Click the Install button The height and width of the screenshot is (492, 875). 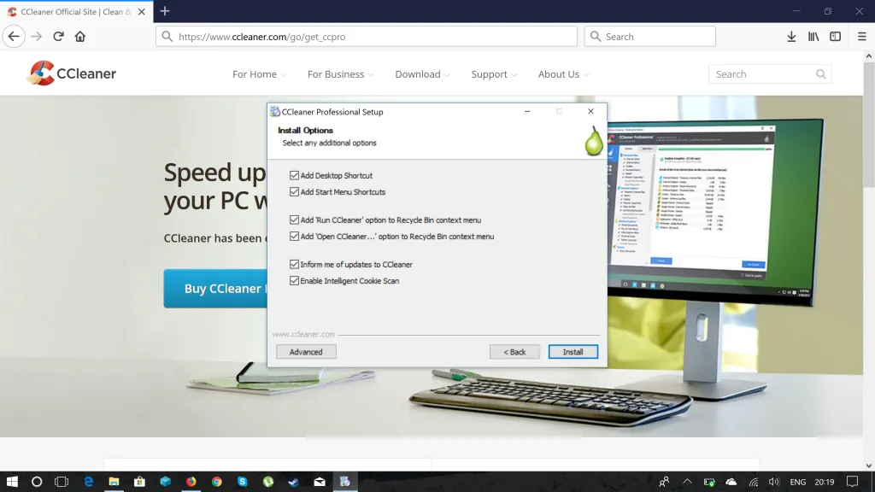[x=573, y=352]
